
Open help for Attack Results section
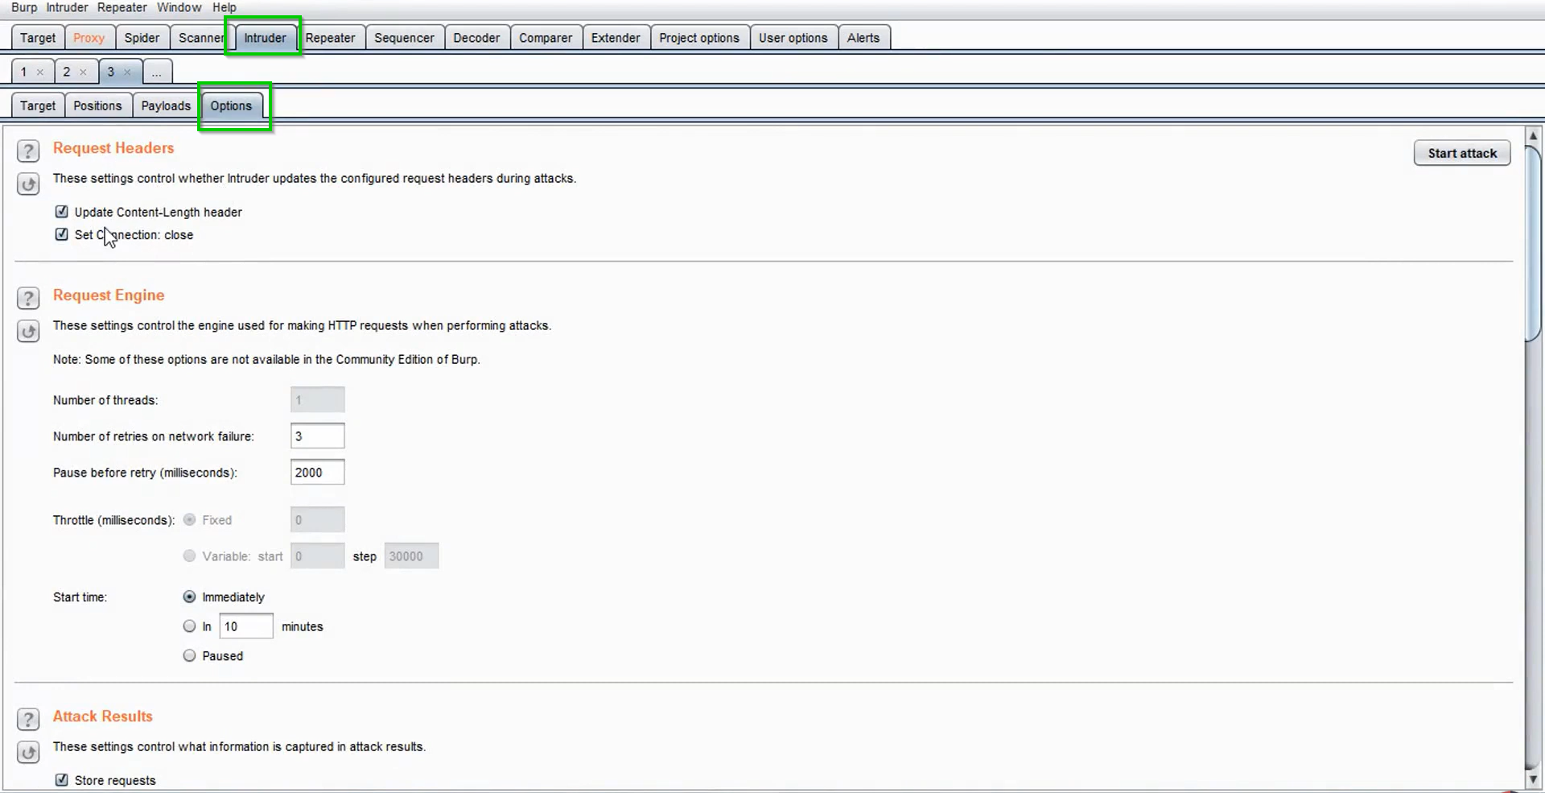(x=28, y=719)
